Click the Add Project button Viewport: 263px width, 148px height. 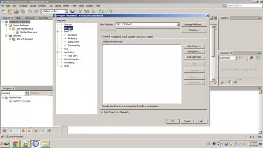tap(194, 46)
